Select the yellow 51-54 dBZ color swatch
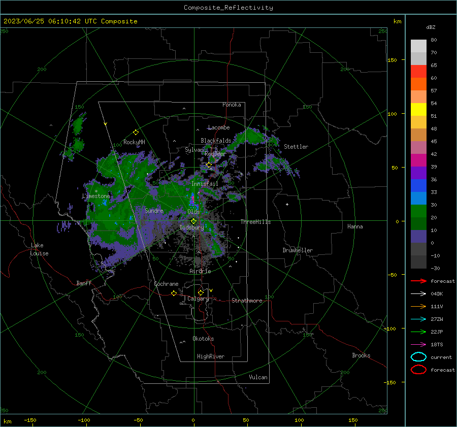The image size is (457, 427). (x=418, y=110)
